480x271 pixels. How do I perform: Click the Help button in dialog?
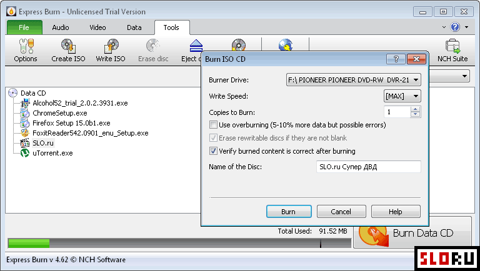(396, 211)
